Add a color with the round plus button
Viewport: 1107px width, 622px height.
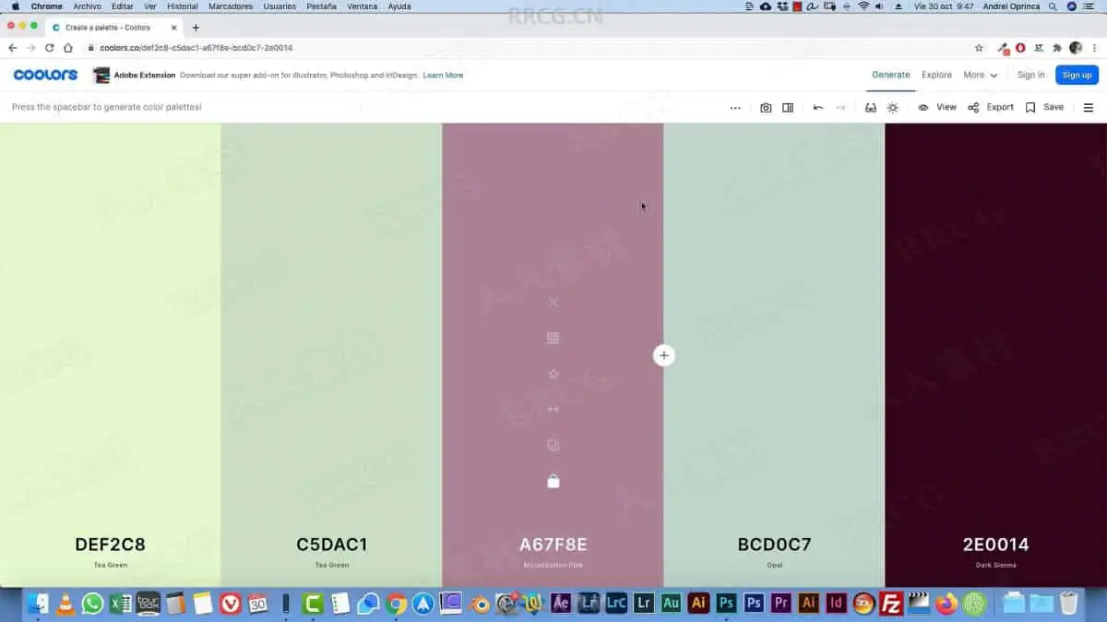(x=663, y=355)
